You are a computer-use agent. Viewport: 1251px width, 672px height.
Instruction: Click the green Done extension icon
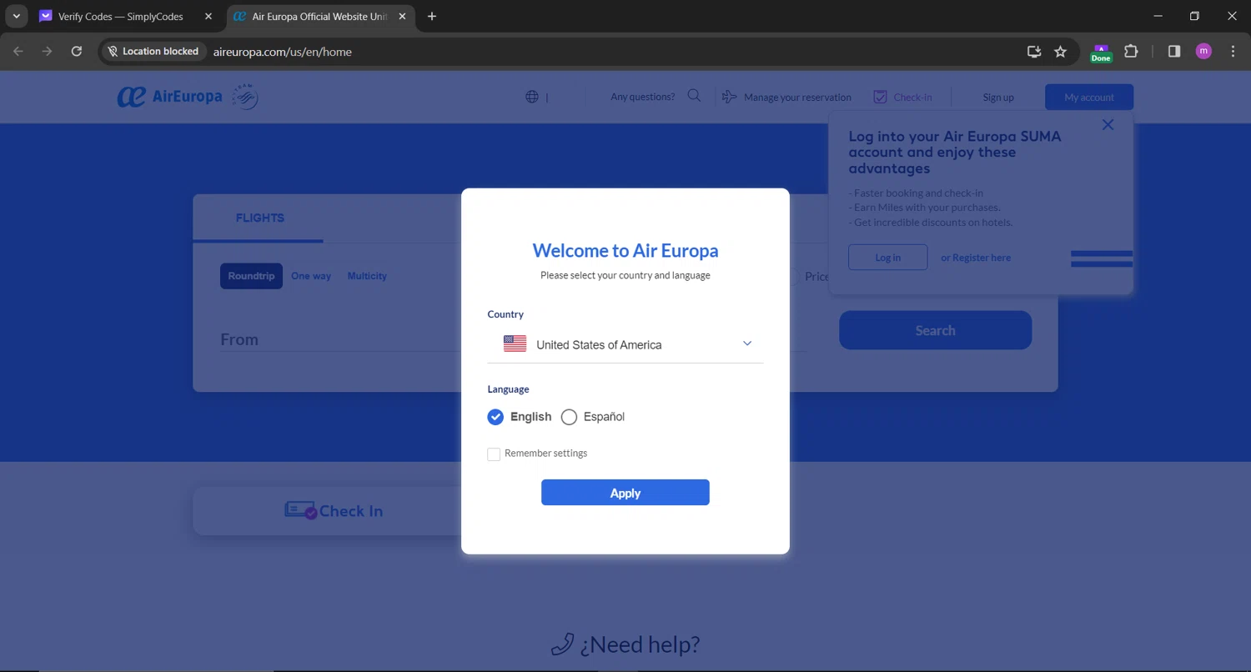click(1101, 53)
